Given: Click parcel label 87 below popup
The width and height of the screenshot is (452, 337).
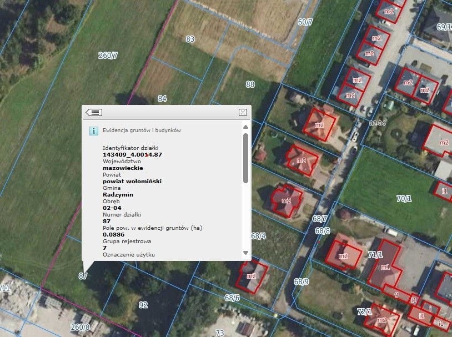Looking at the screenshot, I should click(83, 276).
